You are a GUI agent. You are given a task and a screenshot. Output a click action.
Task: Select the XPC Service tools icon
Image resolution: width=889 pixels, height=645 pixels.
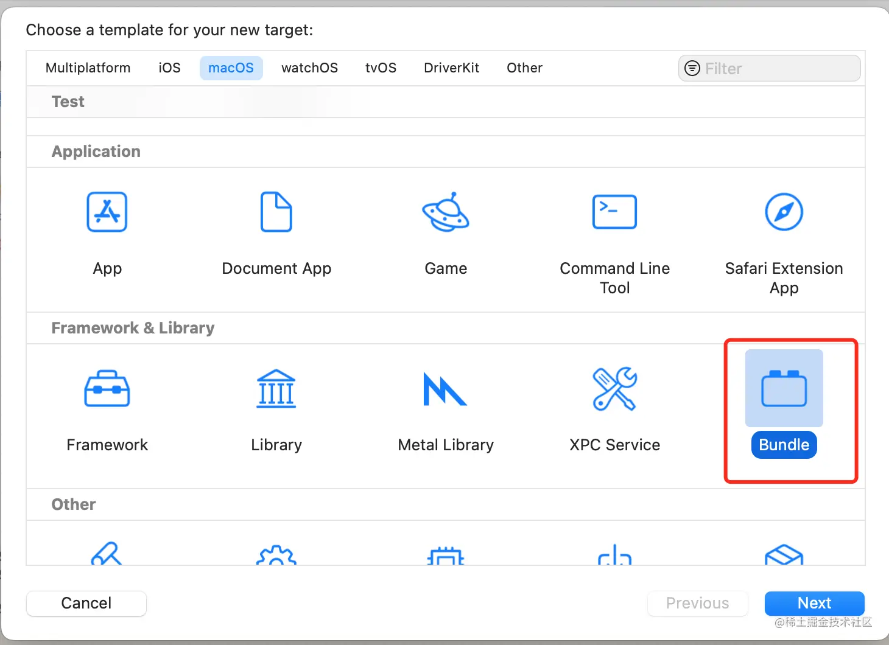[x=615, y=388]
